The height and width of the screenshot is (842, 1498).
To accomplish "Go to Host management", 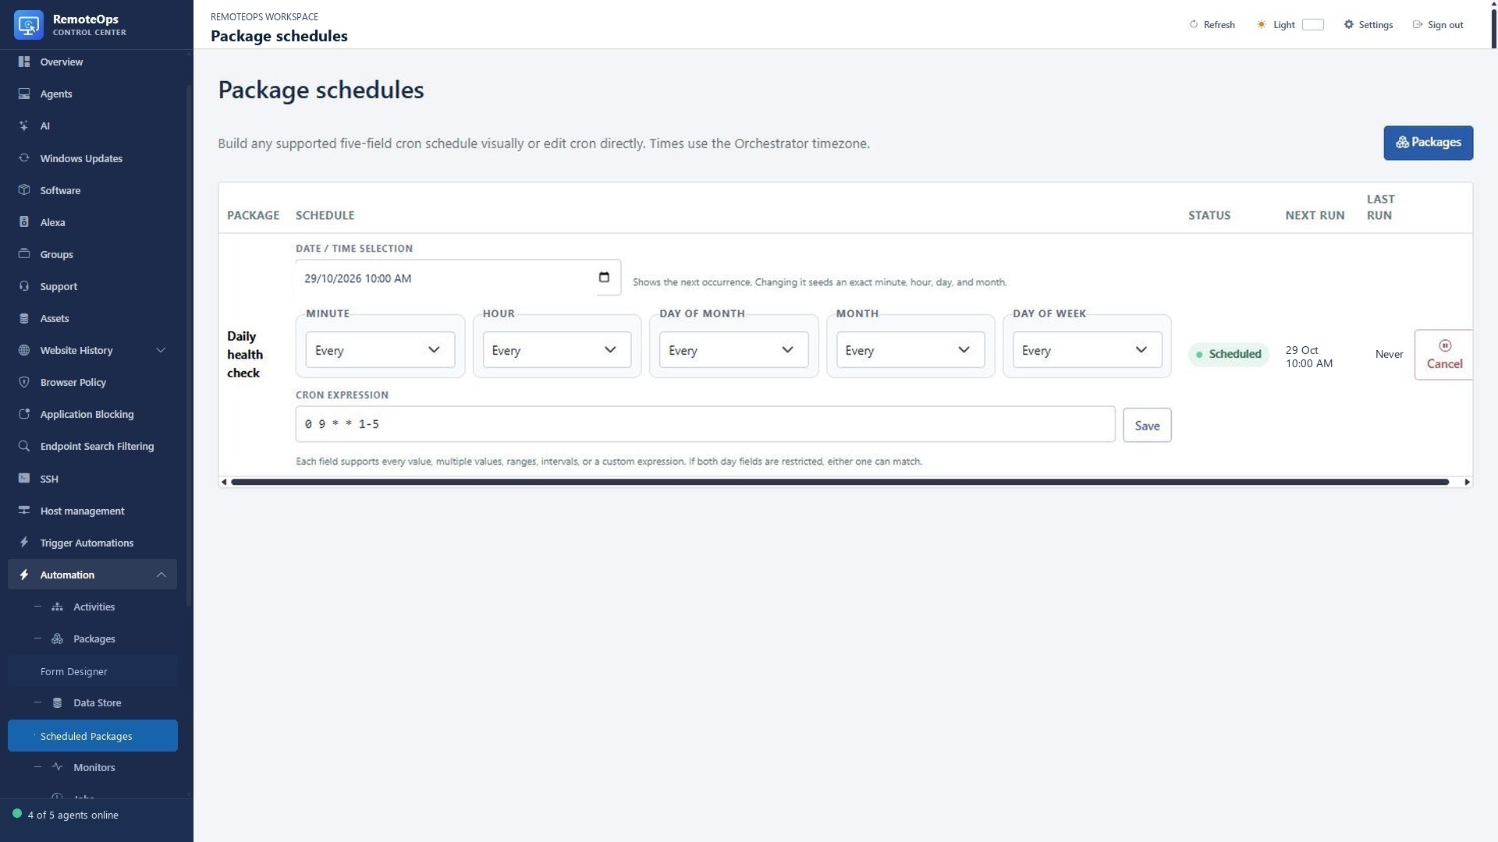I will (93, 511).
